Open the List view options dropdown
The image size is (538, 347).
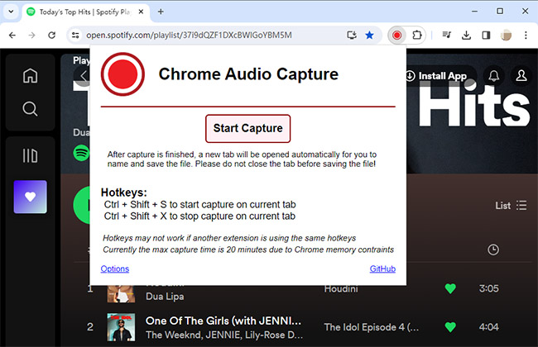[511, 206]
